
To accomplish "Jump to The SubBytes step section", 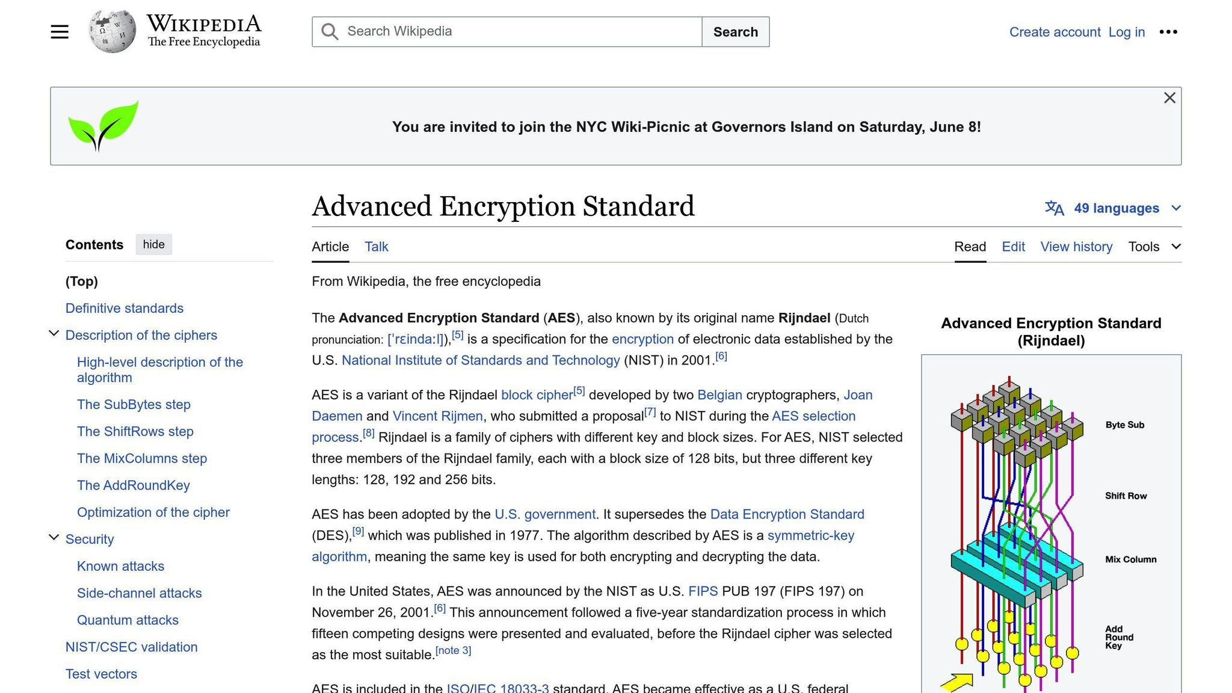I will (134, 404).
